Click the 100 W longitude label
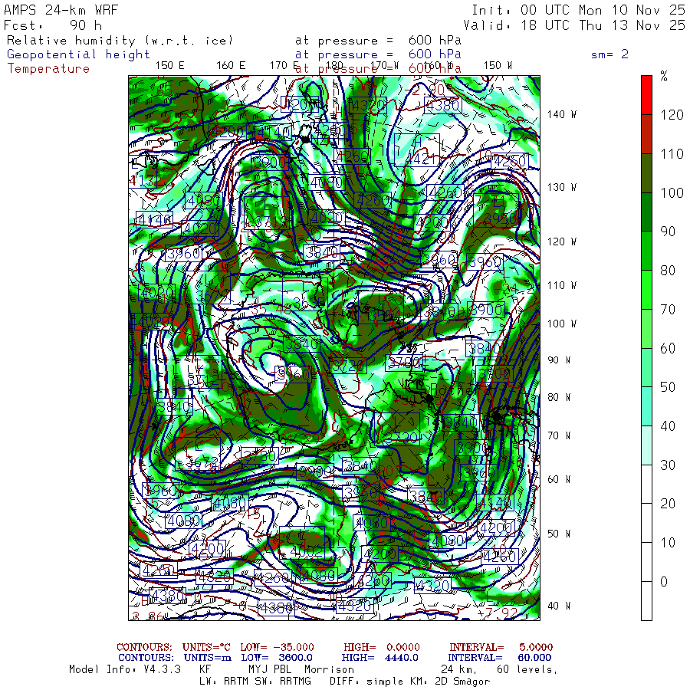 [561, 324]
